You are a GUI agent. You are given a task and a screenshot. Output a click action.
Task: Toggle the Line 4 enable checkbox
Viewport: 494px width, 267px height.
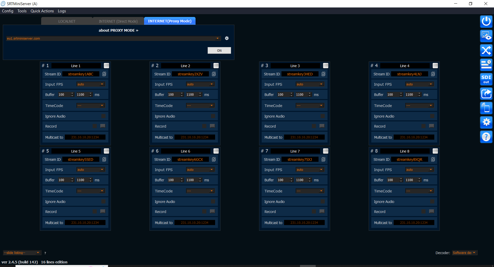(435, 66)
